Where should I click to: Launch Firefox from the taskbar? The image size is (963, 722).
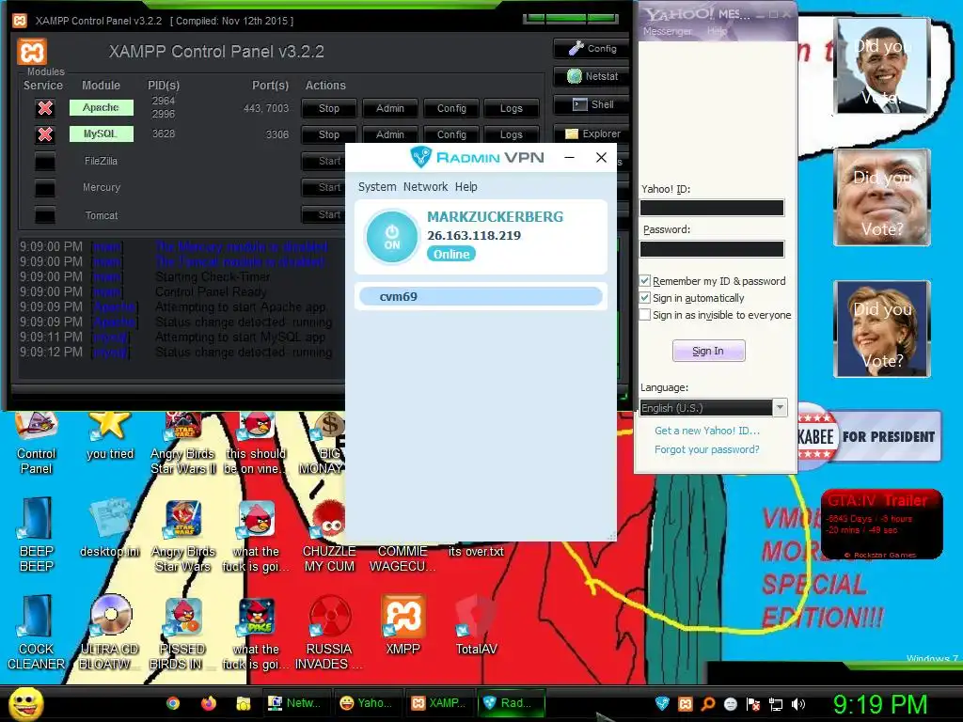(x=208, y=703)
